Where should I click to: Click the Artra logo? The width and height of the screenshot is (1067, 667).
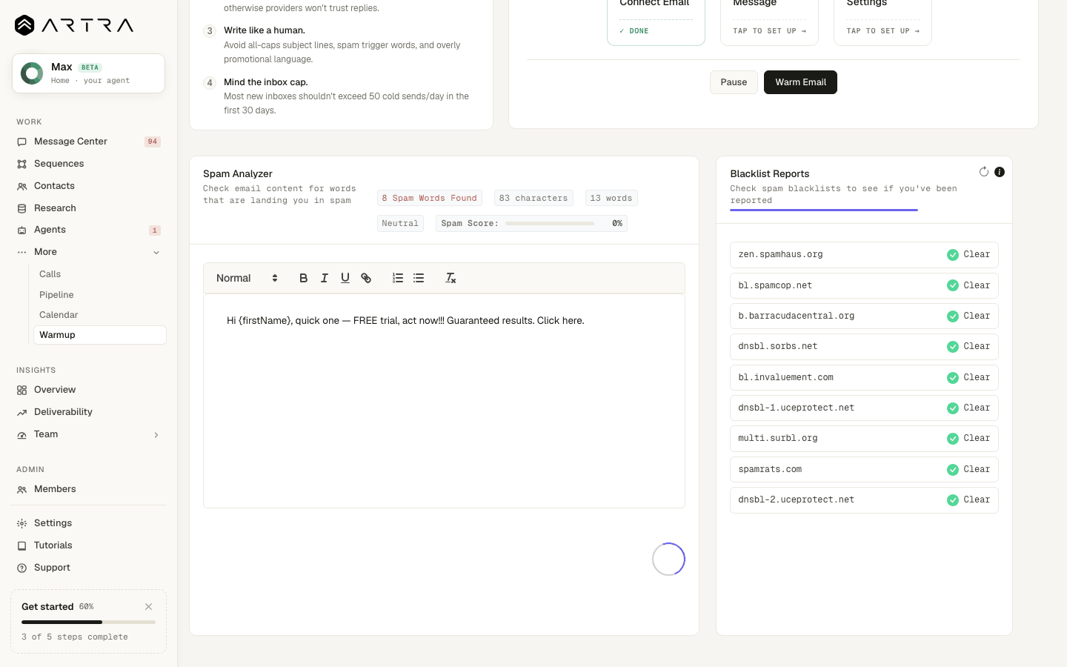pos(74,25)
